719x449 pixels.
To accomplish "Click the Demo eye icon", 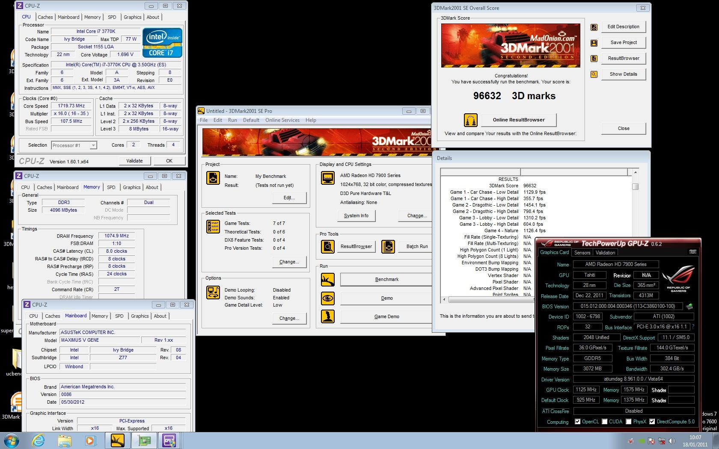I will click(328, 298).
